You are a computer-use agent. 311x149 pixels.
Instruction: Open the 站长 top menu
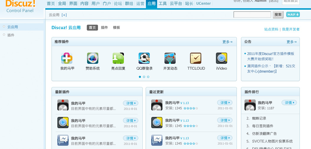pyautogui.click(x=189, y=4)
